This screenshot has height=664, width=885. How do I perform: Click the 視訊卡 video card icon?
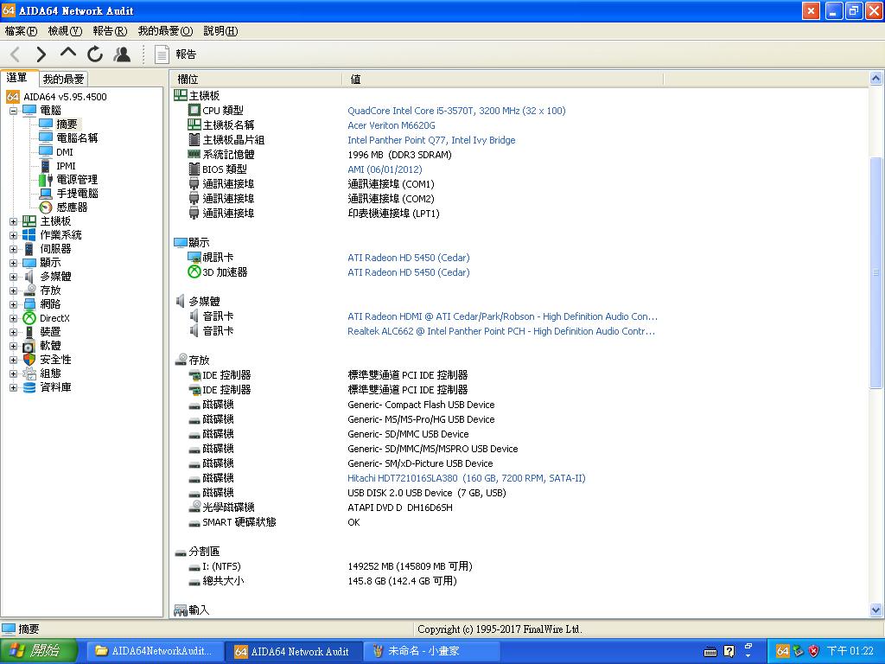tap(194, 258)
